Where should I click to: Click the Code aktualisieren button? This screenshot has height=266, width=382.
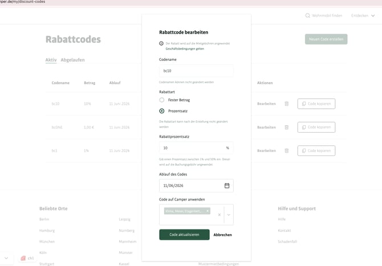[184, 235]
